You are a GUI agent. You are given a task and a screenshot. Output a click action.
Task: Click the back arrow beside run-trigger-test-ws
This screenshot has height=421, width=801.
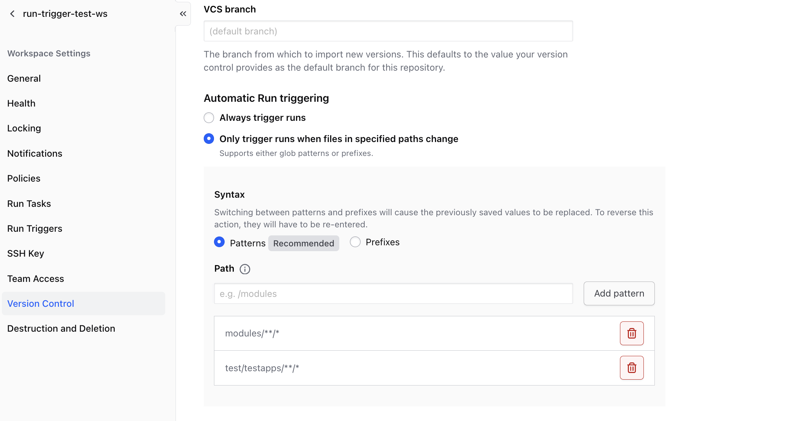click(12, 14)
